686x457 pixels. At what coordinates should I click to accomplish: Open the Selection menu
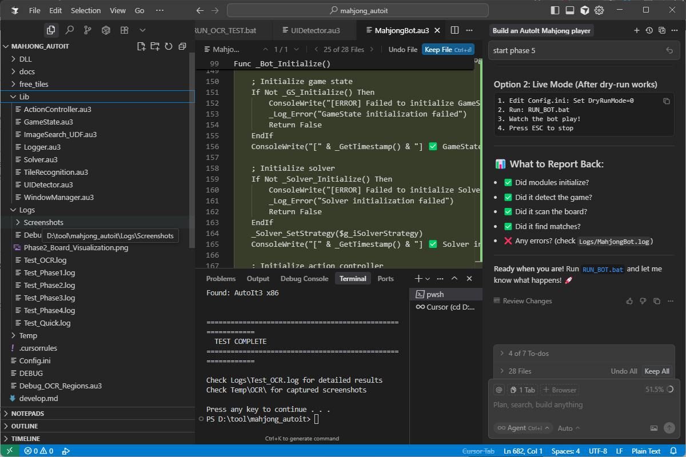pyautogui.click(x=86, y=10)
